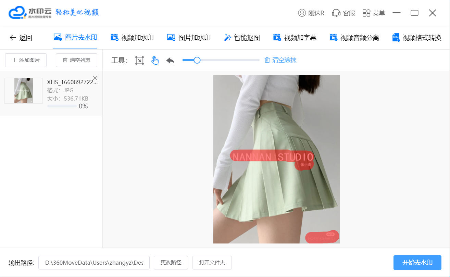Select the skirt image thumbnail in list
450x277 pixels.
pyautogui.click(x=24, y=91)
